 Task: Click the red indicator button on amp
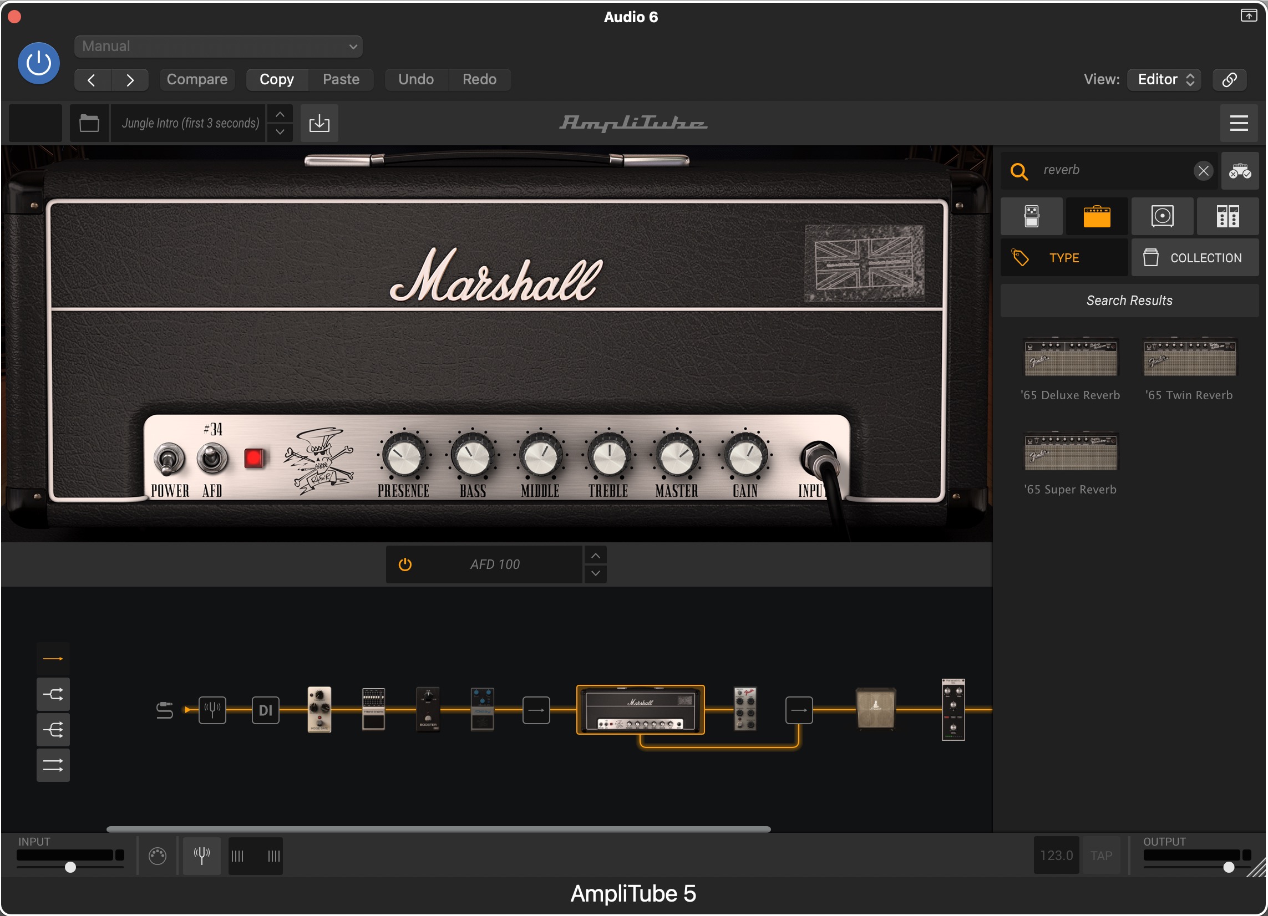[x=254, y=459]
